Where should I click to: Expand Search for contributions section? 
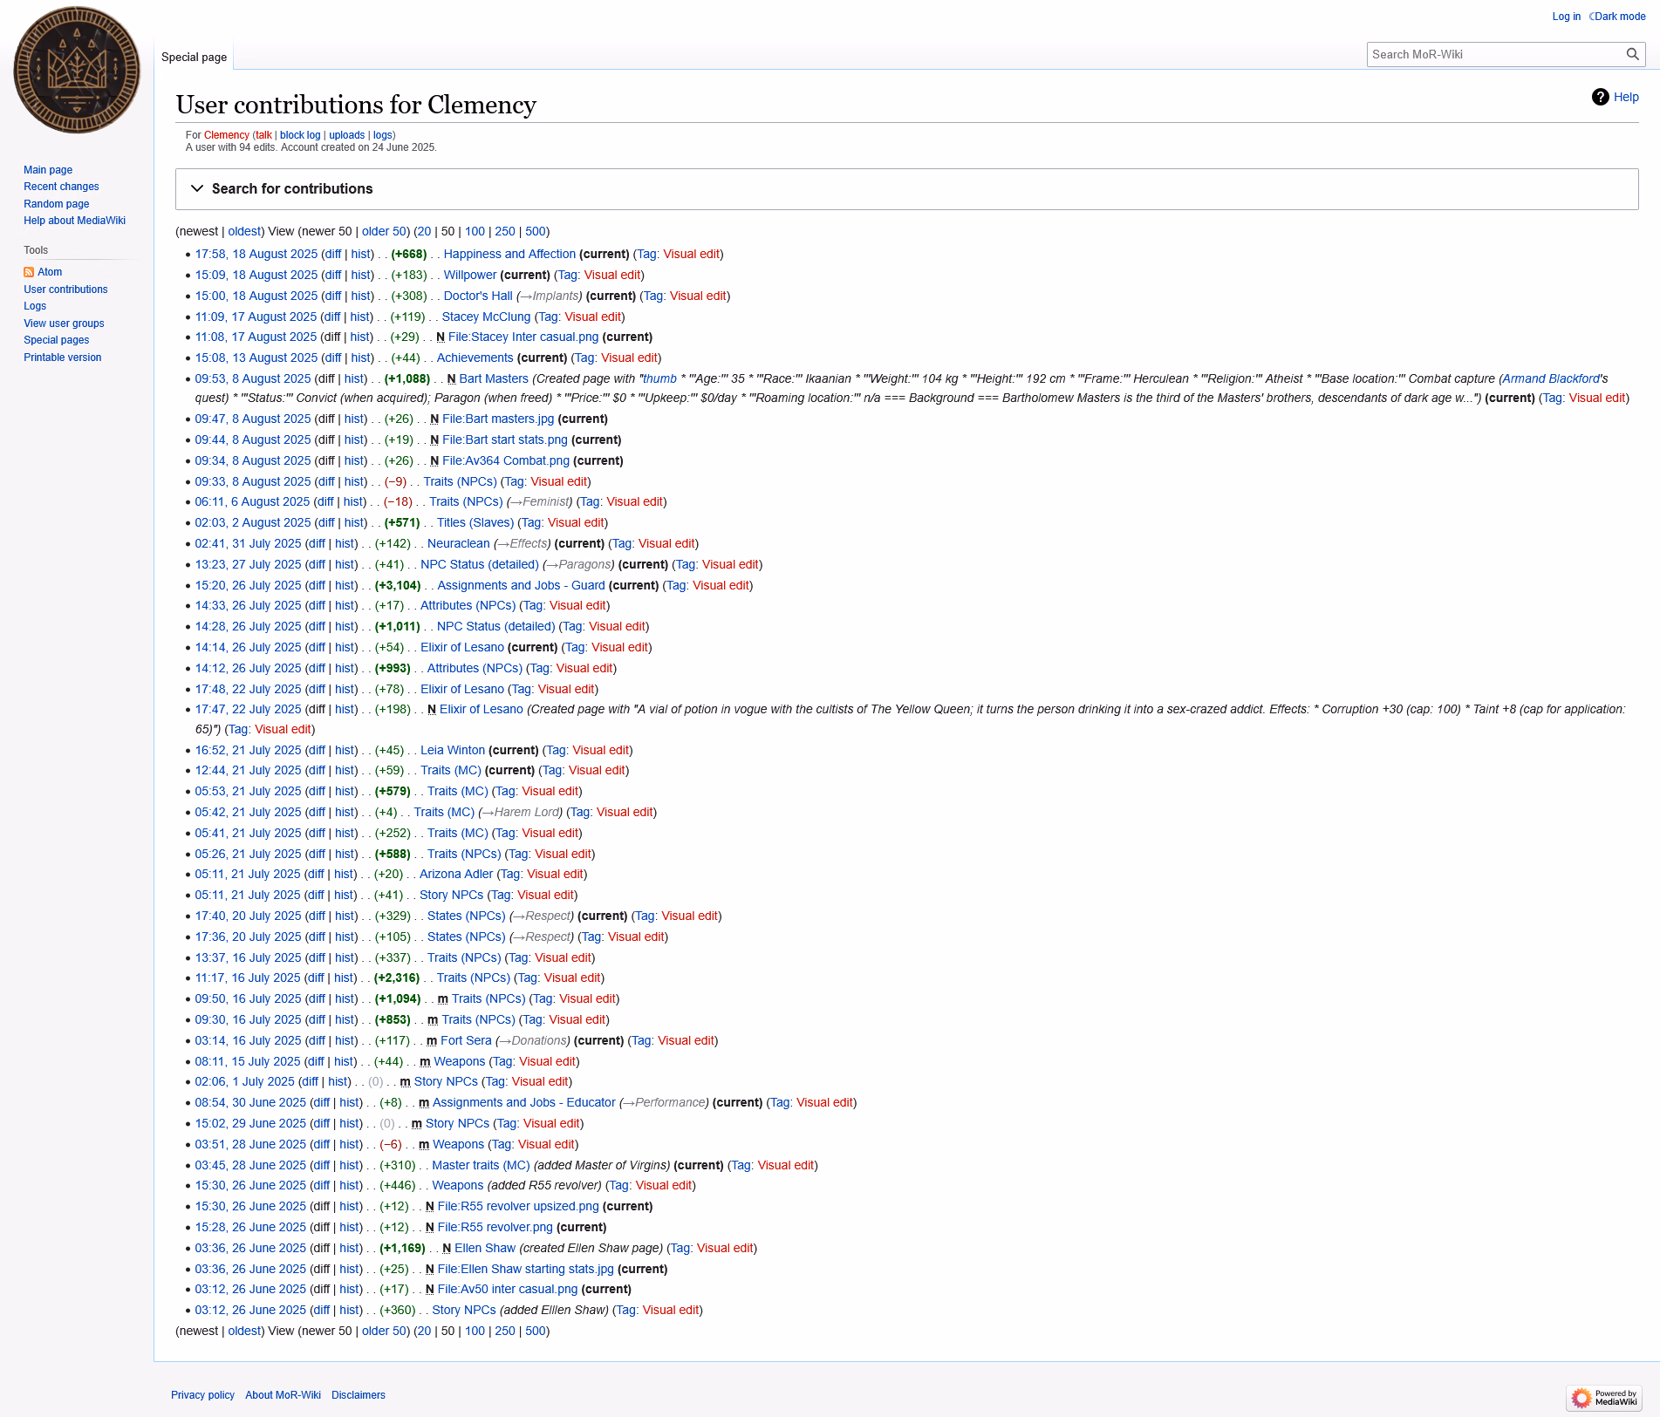tap(292, 189)
